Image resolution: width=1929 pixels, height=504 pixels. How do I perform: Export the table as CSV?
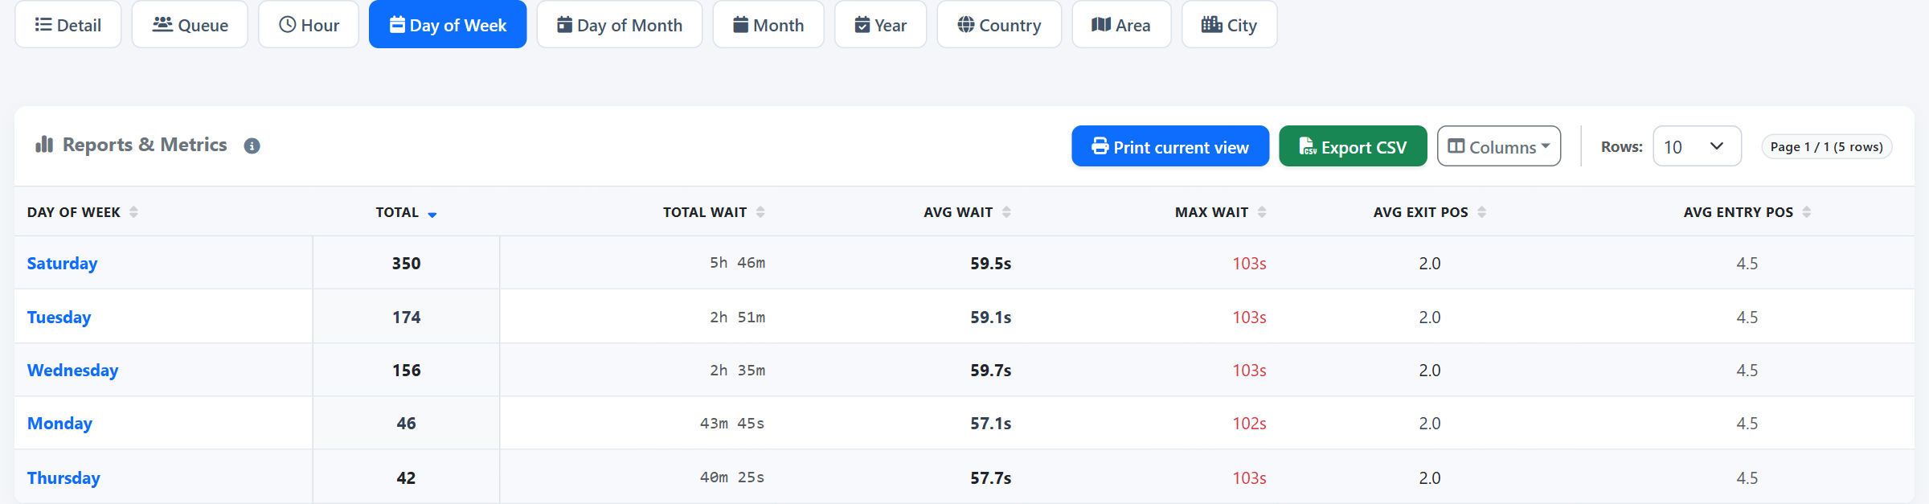[1353, 146]
